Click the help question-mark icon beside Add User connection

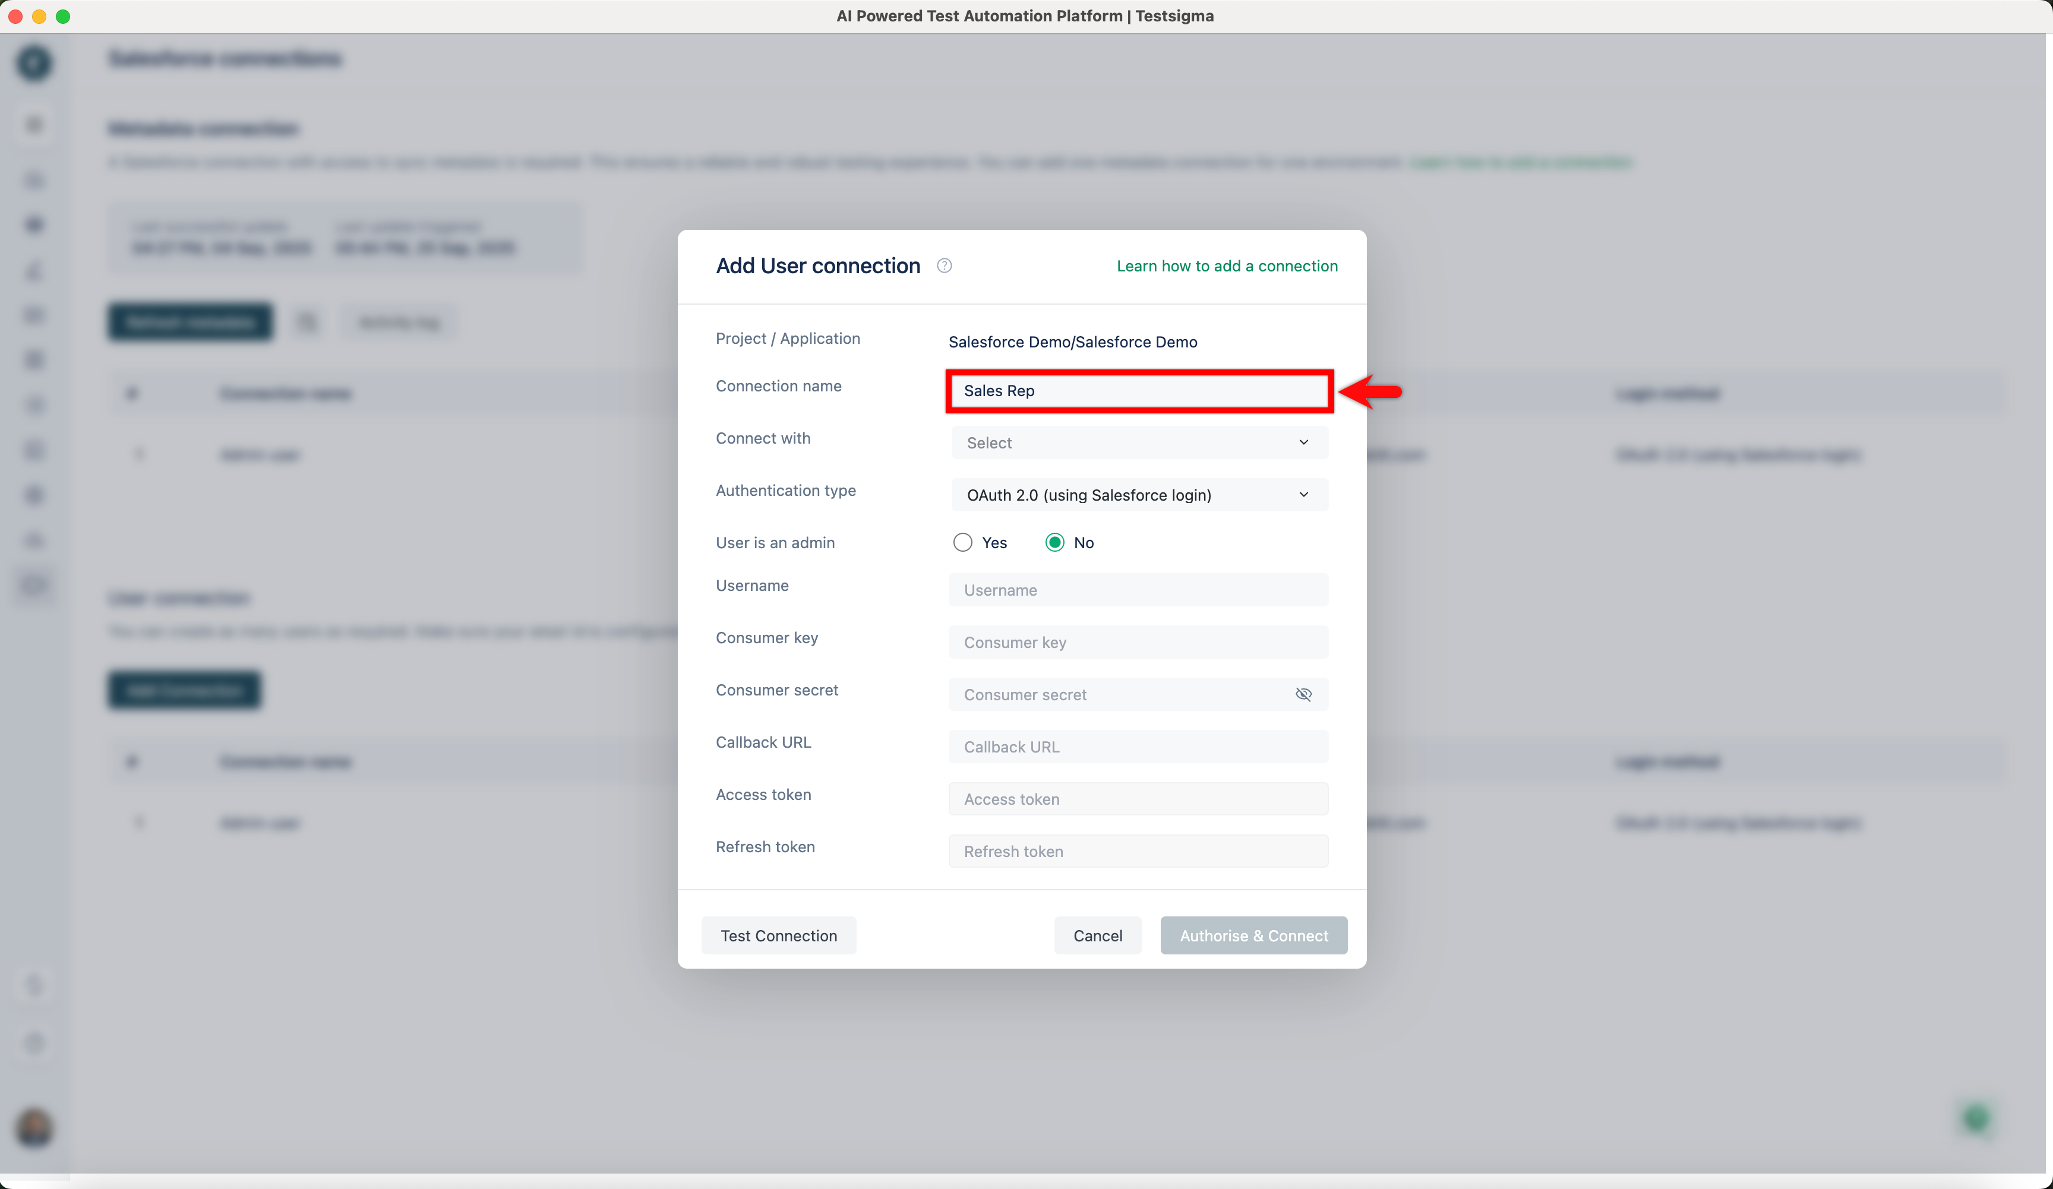944,265
